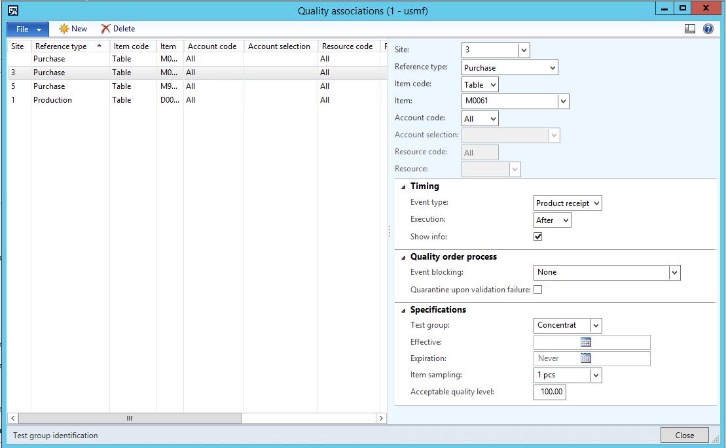The image size is (726, 448).
Task: Click the sort arrow on Reference type column
Action: click(x=99, y=46)
